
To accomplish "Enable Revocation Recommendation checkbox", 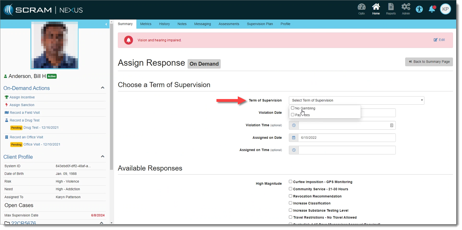I will coord(290,196).
